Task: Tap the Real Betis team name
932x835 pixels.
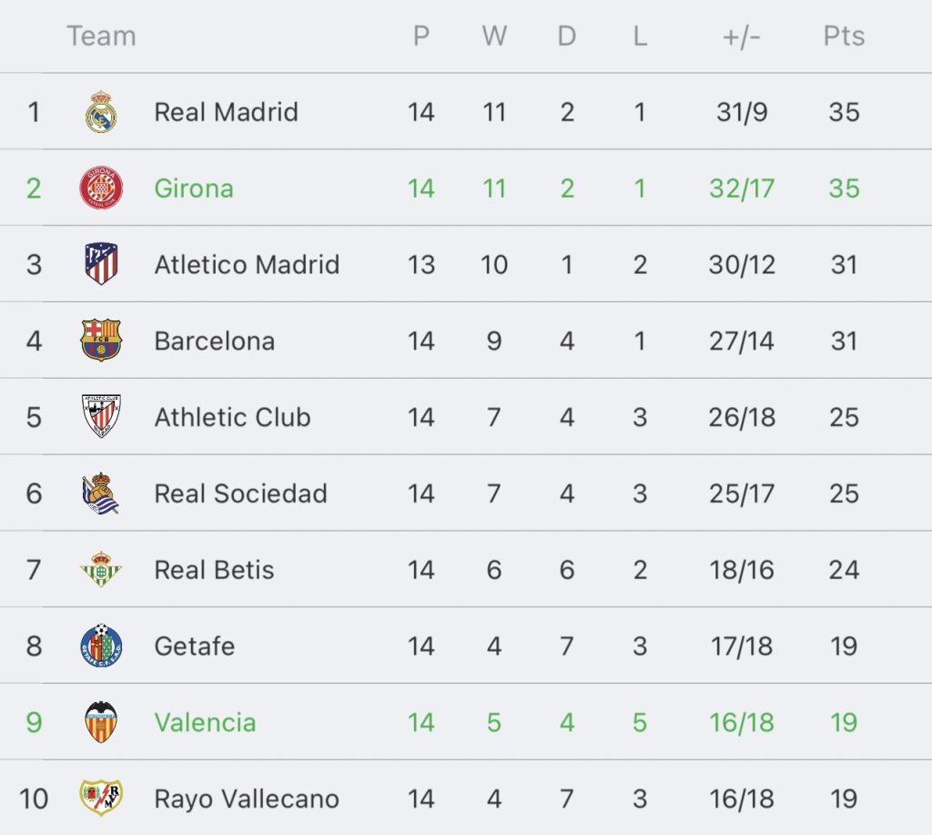Action: click(x=214, y=570)
